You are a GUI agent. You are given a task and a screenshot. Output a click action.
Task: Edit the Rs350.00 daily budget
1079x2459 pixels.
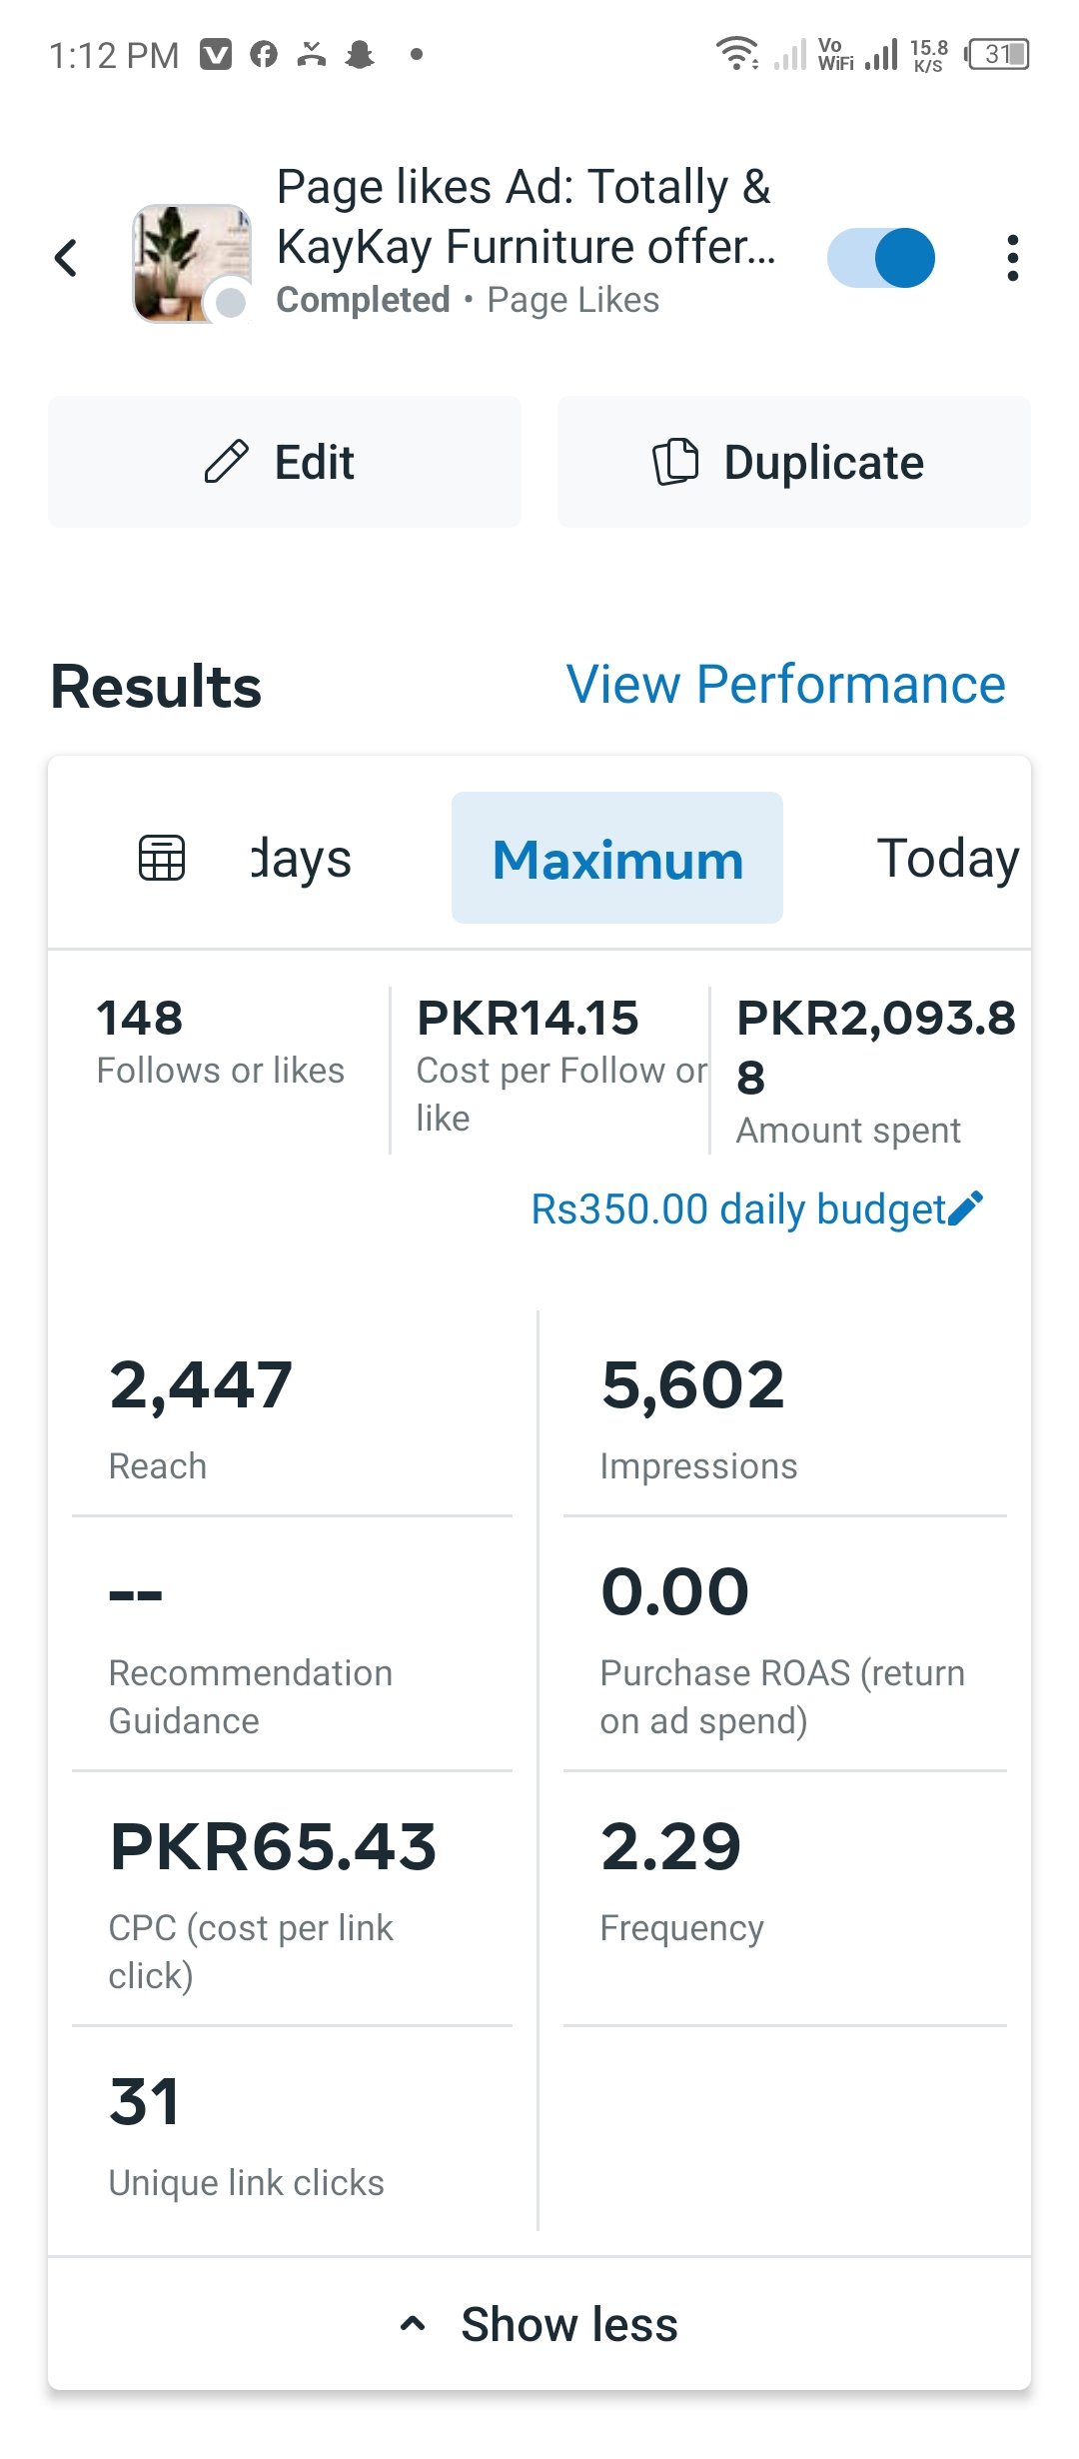tap(737, 1209)
